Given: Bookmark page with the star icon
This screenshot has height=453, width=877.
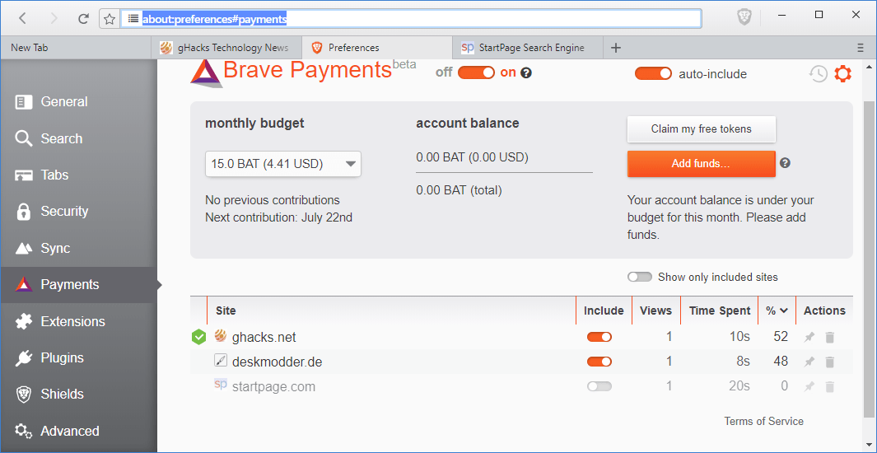Looking at the screenshot, I should (110, 19).
